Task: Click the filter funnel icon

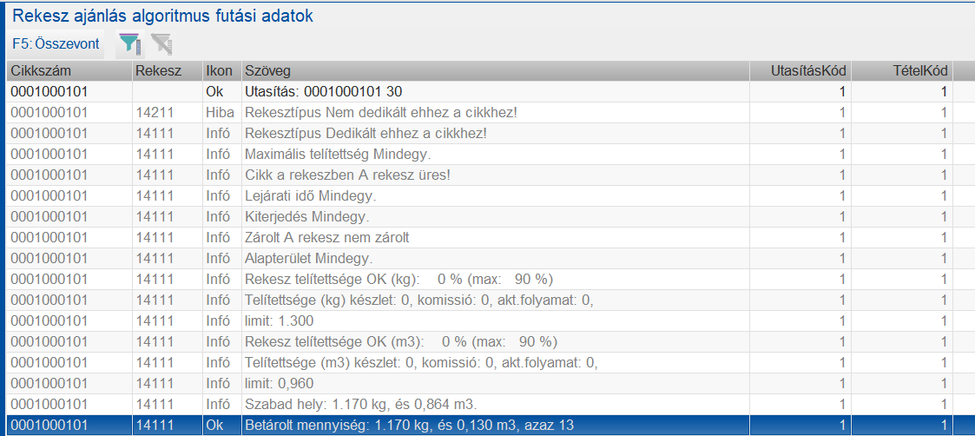Action: pyautogui.click(x=129, y=43)
